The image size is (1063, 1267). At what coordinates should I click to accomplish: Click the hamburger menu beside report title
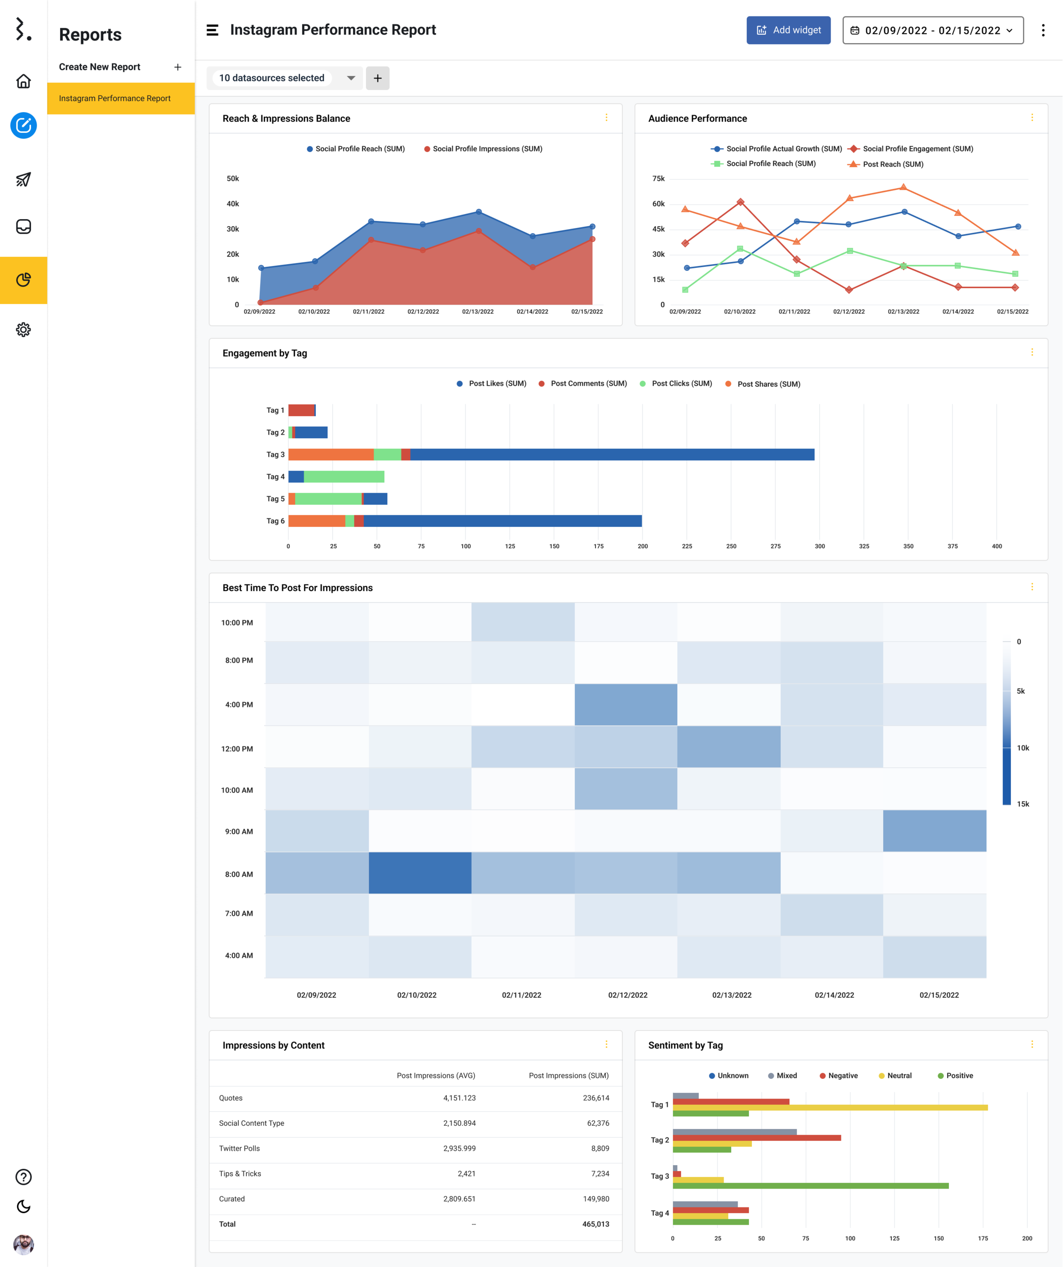click(212, 30)
